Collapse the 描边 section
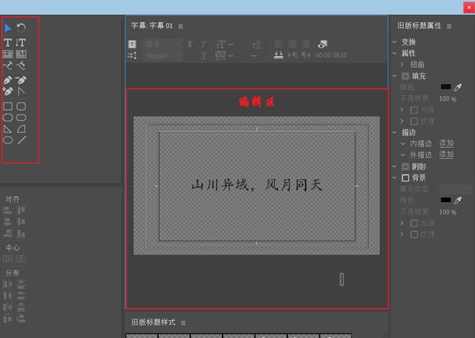 tap(394, 132)
